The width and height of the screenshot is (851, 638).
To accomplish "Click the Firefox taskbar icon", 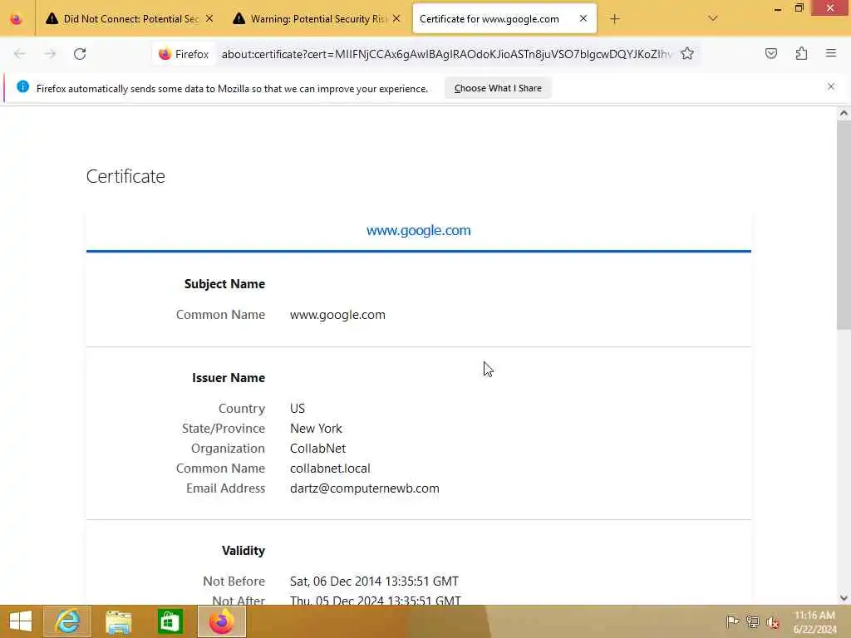I will [221, 621].
